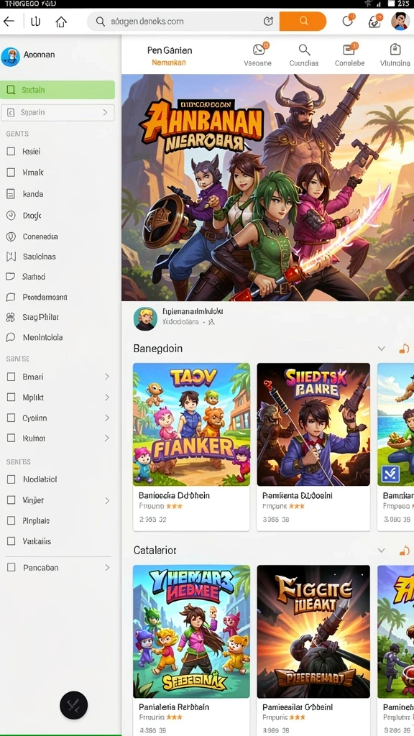Image resolution: width=414 pixels, height=736 pixels.
Task: Click the orange icon beside Catalariot chevron
Action: click(x=404, y=550)
